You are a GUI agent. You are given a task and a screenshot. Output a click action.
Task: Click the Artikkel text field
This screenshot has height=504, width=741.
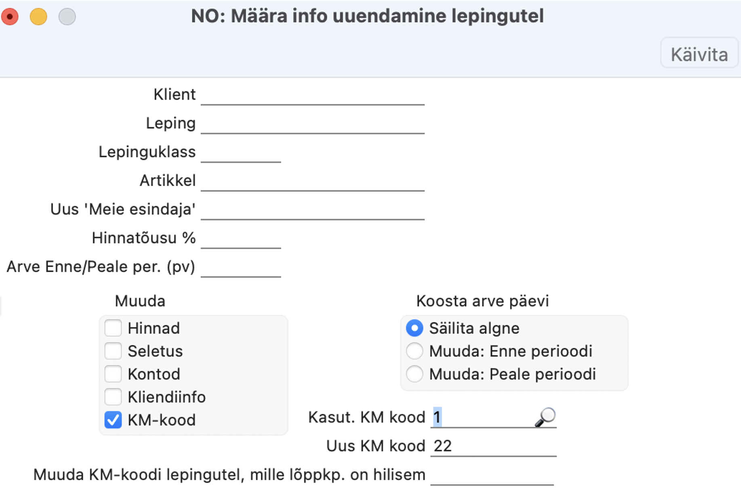[312, 181]
